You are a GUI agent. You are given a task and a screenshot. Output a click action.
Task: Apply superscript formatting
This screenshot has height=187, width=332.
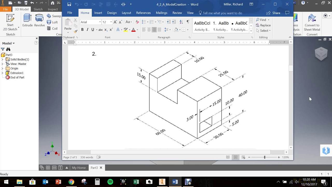click(x=111, y=30)
